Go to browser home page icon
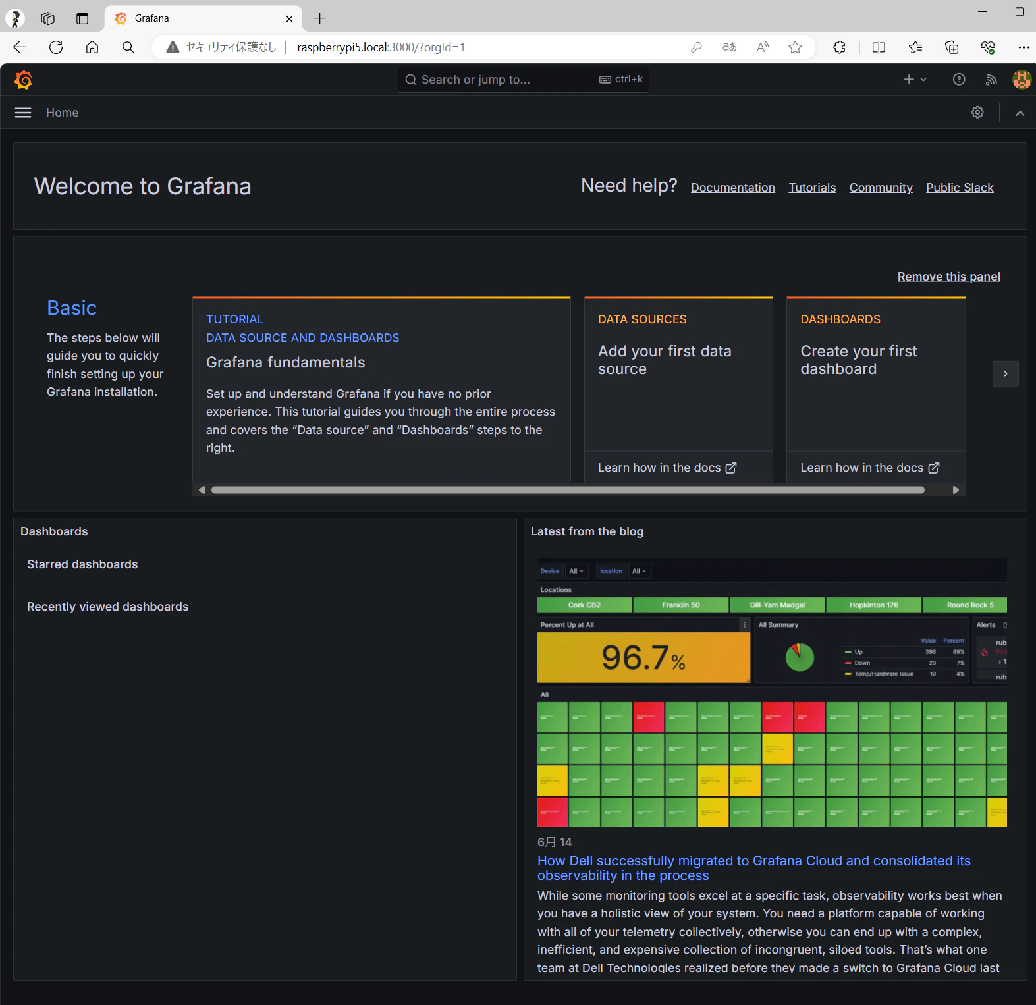The image size is (1036, 1005). [92, 47]
